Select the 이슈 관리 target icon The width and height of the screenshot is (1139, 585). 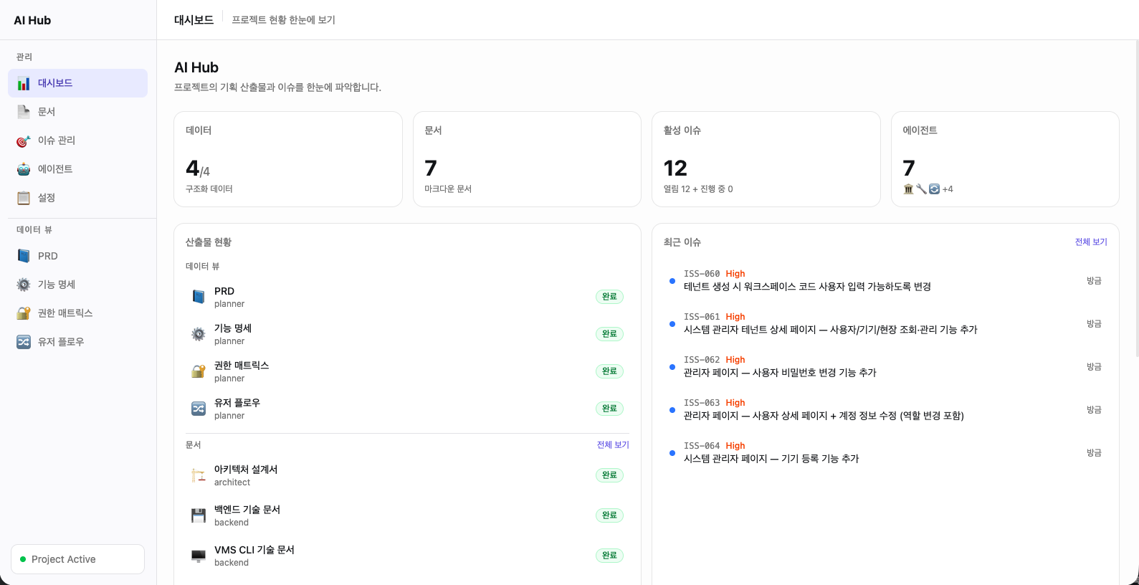24,141
